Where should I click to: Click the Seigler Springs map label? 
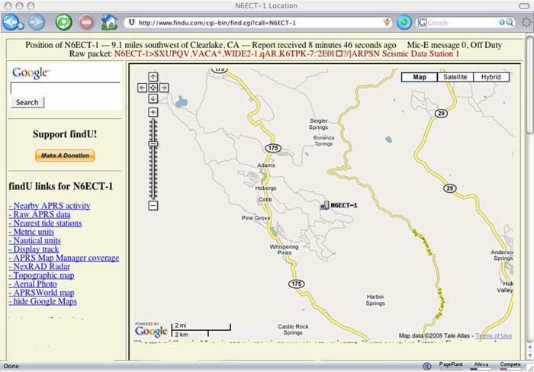(318, 124)
